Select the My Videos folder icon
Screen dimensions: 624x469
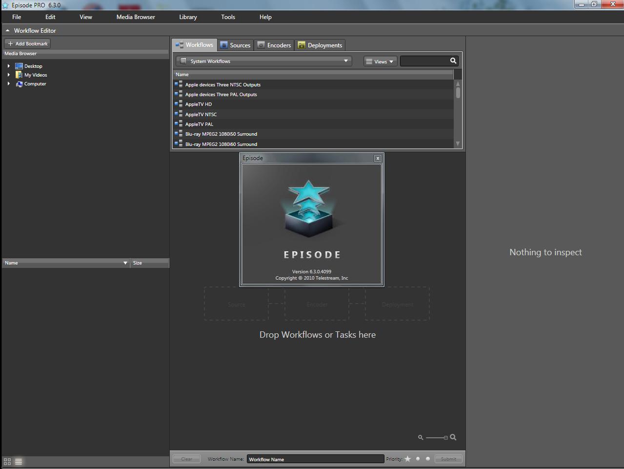click(x=19, y=75)
